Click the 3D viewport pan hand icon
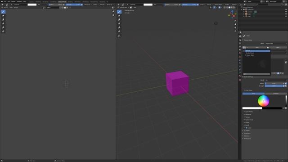The image size is (288, 162). tap(235, 24)
